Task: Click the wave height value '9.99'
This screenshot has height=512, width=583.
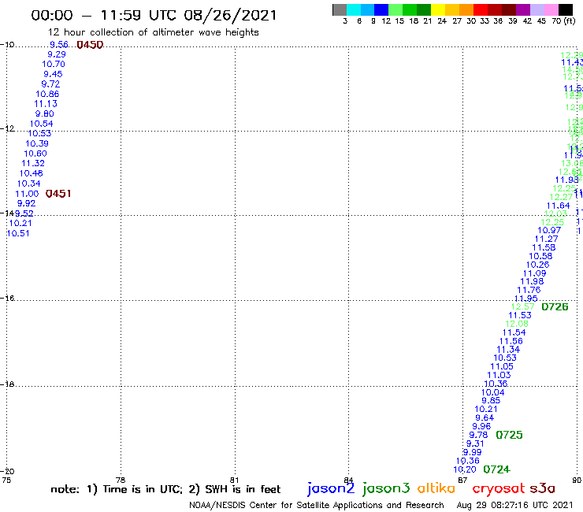Action: point(472,452)
